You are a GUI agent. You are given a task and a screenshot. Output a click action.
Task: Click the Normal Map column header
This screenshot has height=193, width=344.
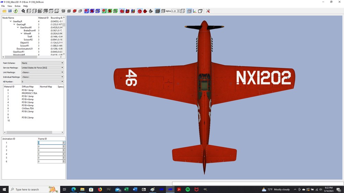pos(46,87)
